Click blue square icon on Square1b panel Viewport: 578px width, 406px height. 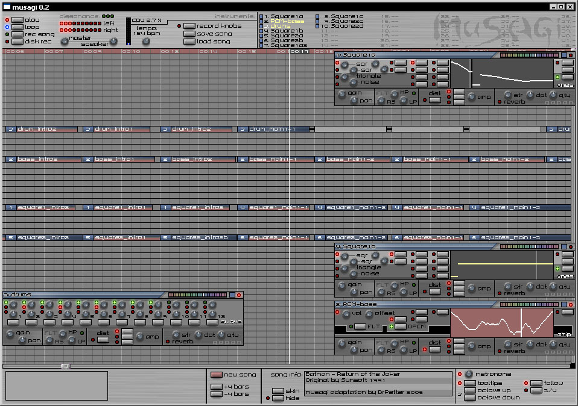[564, 246]
